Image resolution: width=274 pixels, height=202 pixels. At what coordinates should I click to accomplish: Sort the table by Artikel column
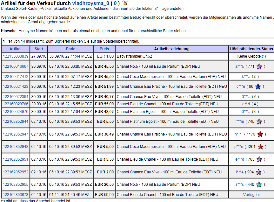point(16,49)
